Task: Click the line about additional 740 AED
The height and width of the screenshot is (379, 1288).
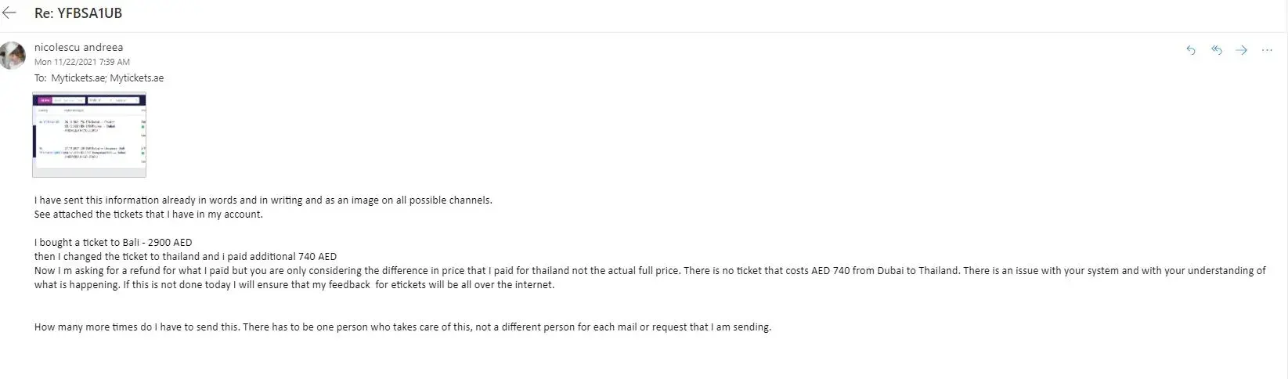Action: [x=186, y=257]
